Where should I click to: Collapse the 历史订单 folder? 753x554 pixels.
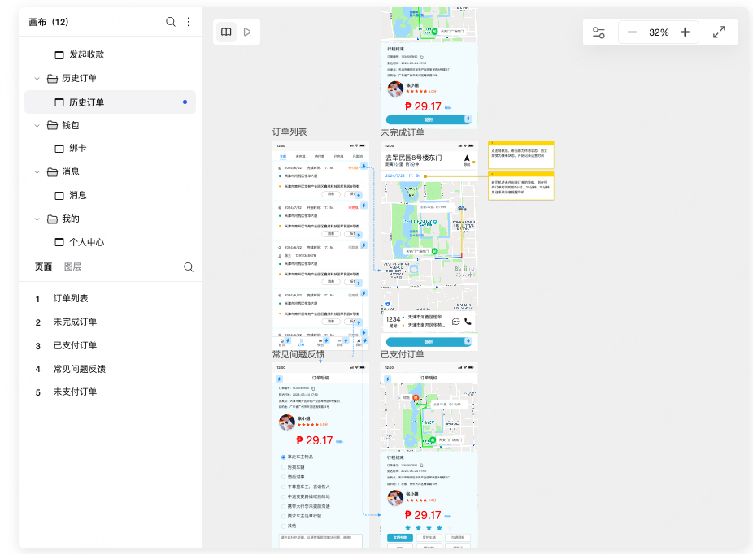click(x=37, y=78)
